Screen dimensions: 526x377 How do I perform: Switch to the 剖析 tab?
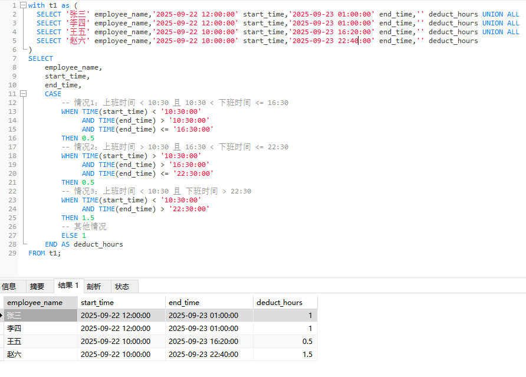coord(94,286)
